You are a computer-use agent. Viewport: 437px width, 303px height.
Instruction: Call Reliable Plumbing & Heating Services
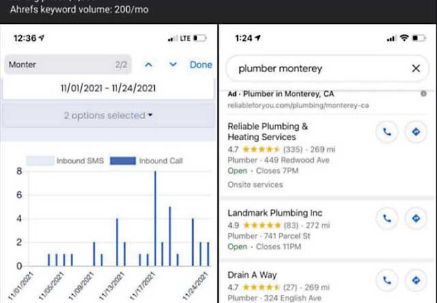click(387, 132)
